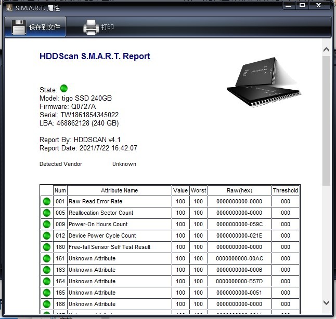Click raw value 0000000000-B57D

point(239,281)
